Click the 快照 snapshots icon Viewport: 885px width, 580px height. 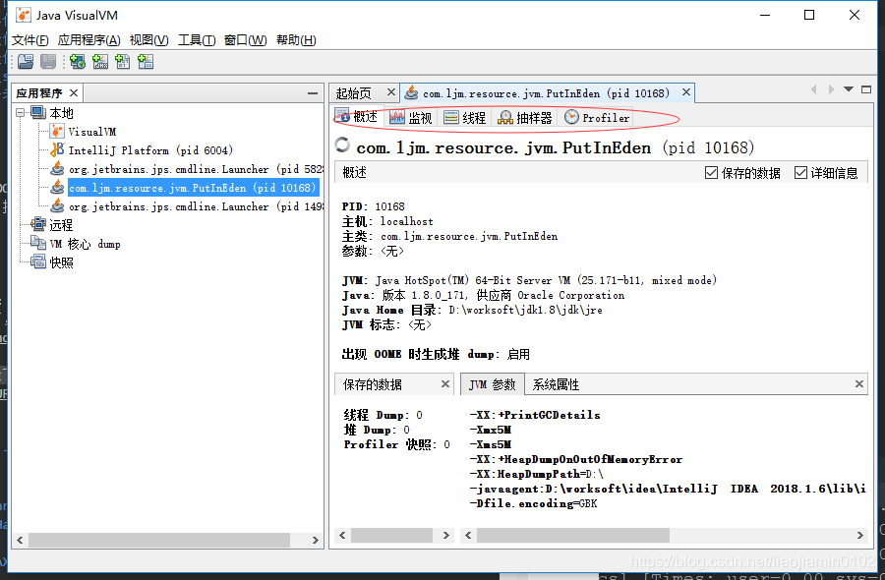38,261
